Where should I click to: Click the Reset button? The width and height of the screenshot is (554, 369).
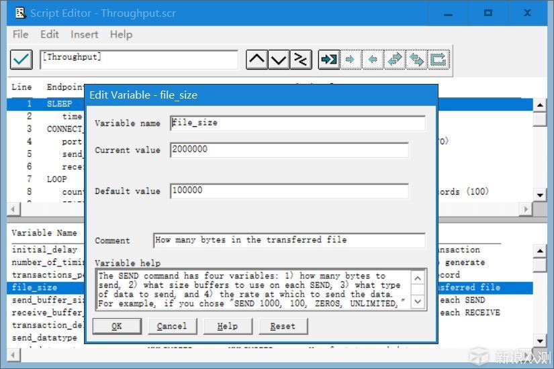pyautogui.click(x=283, y=326)
